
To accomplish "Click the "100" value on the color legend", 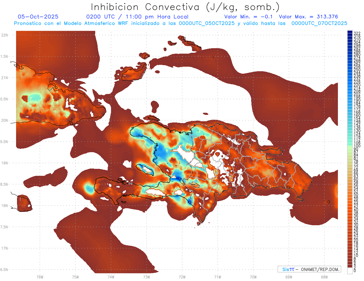I will coord(357,146).
